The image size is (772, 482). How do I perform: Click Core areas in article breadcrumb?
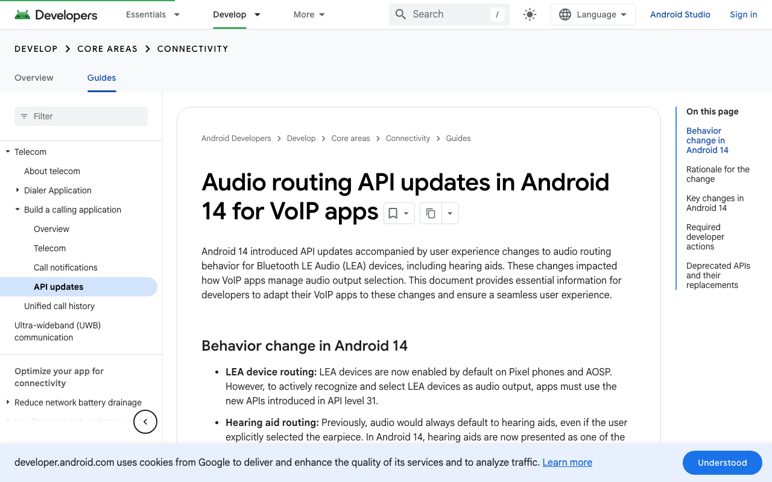(350, 139)
